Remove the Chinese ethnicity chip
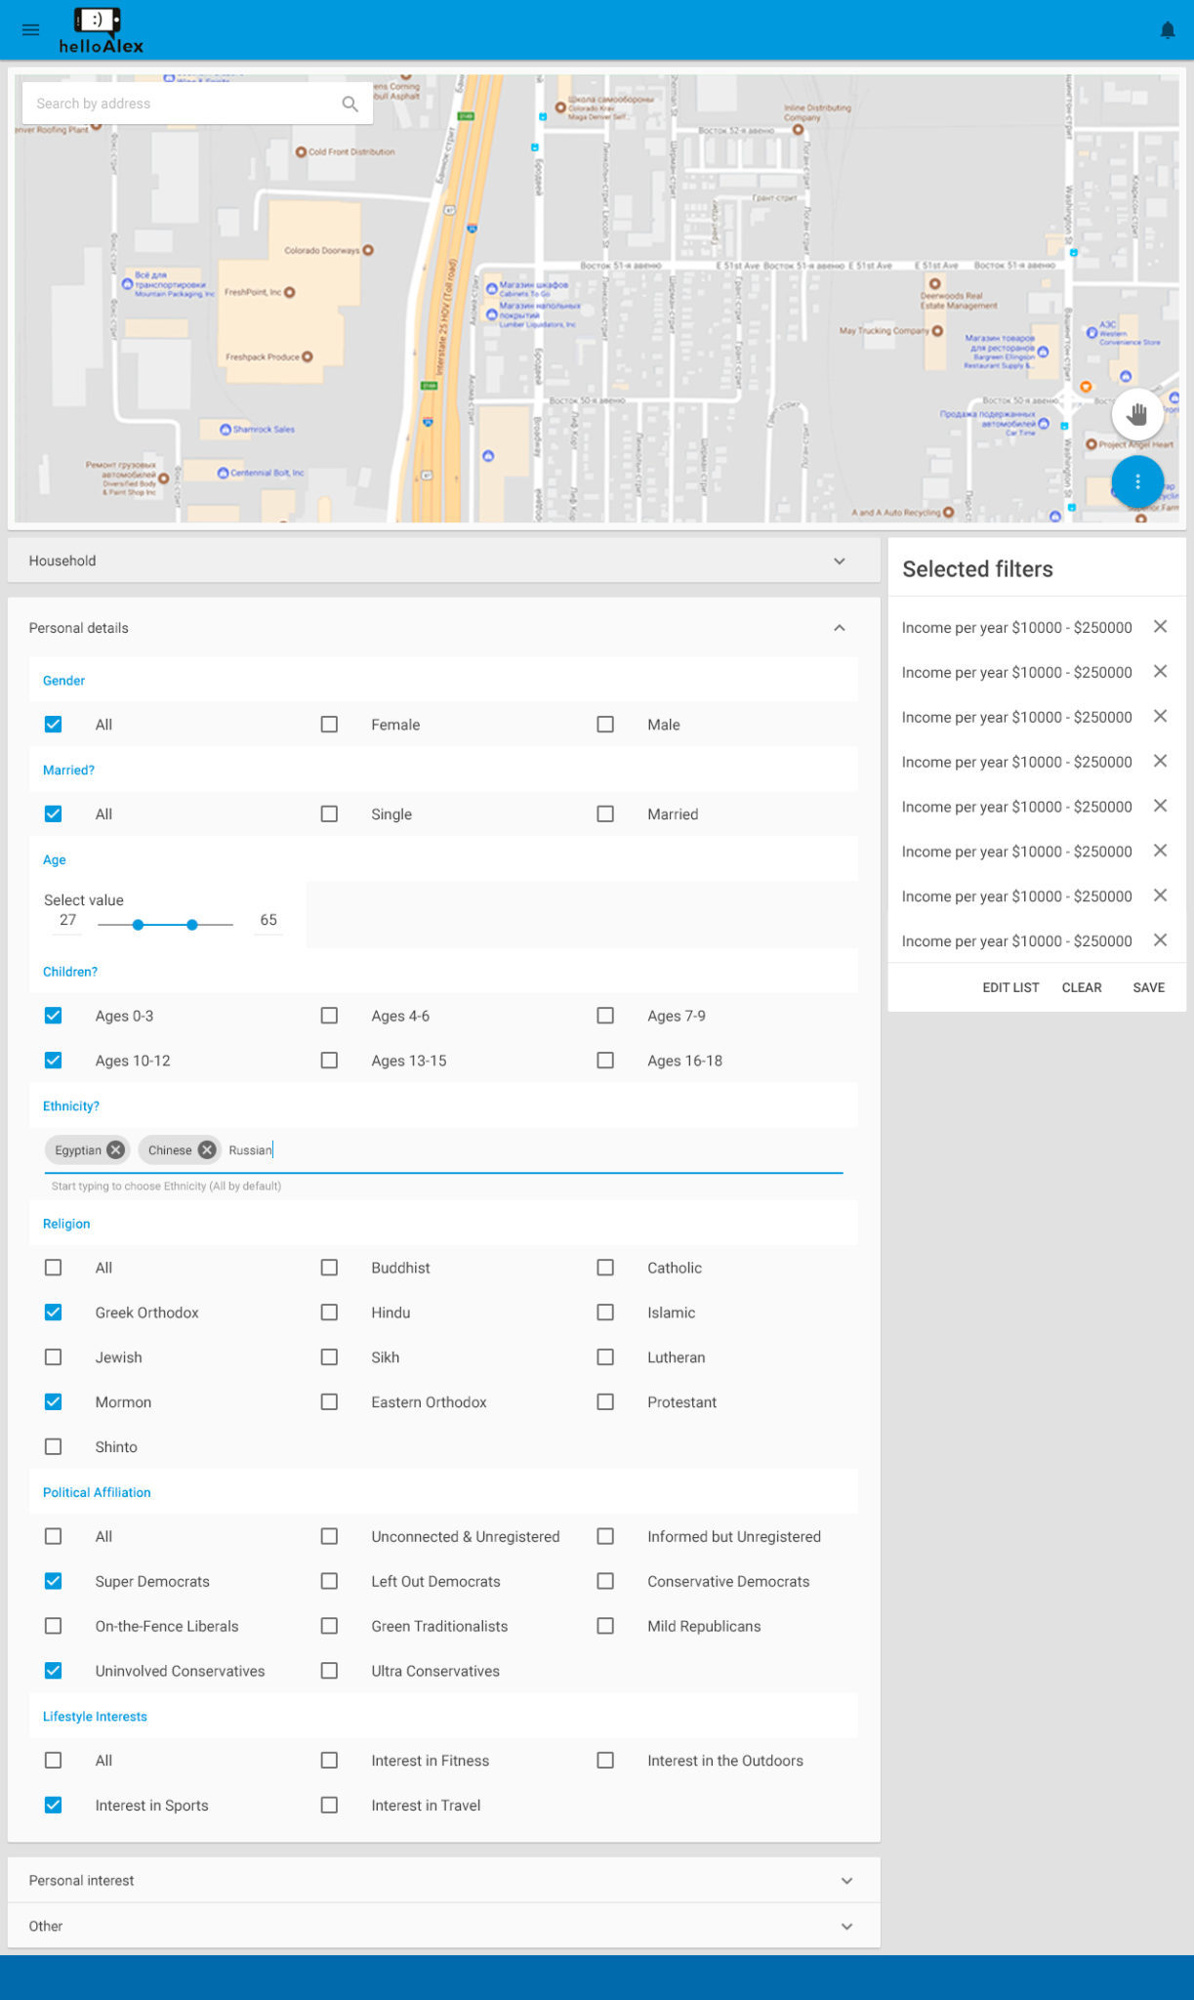The height and width of the screenshot is (2000, 1194). point(207,1149)
